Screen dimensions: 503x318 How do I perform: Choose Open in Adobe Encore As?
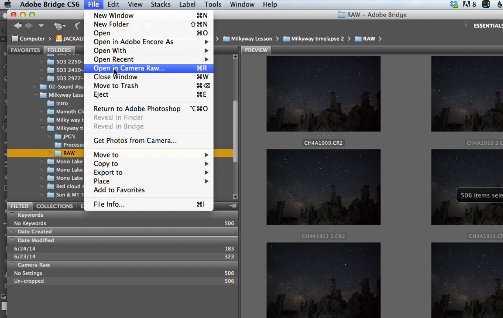tap(148, 42)
